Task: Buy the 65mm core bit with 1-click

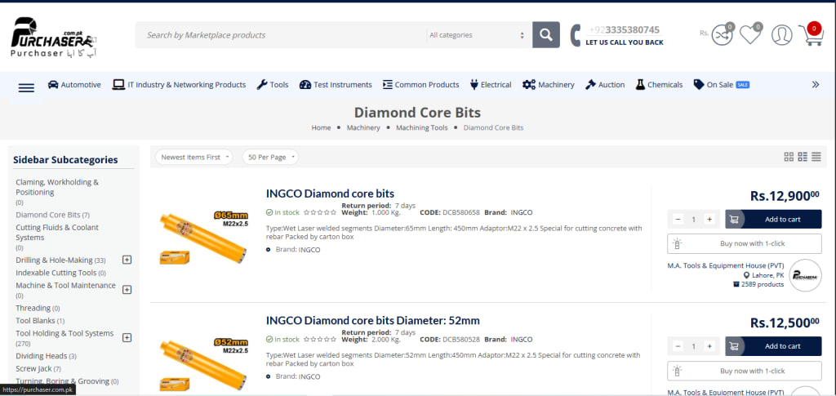Action: pos(745,243)
